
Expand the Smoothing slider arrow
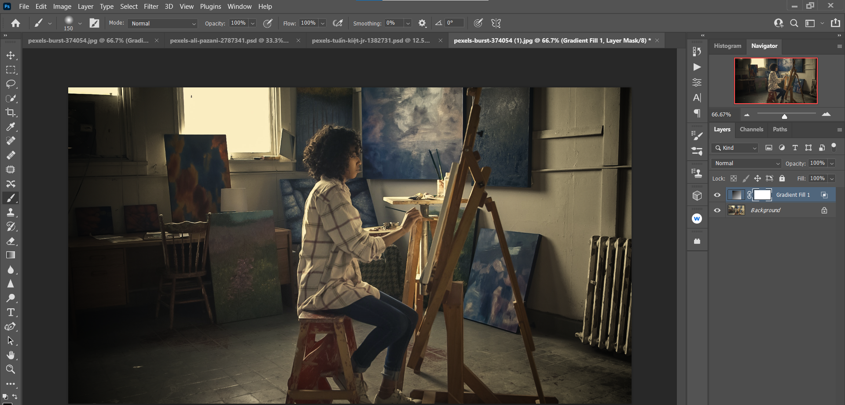coord(408,23)
